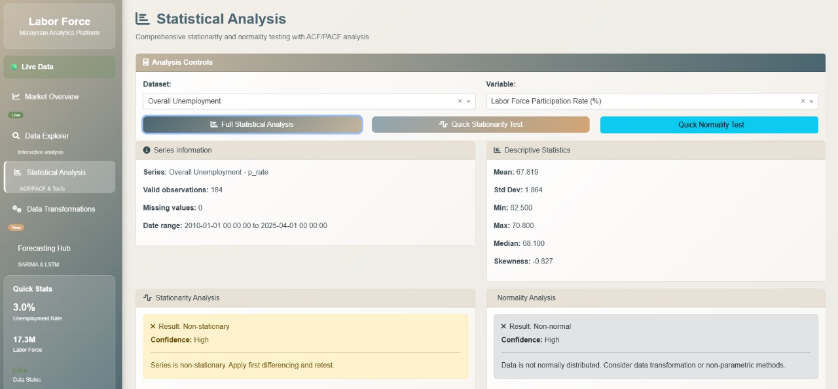Viewport: 838px width, 389px height.
Task: Clear the Labor Force Participation Rate variable
Action: point(803,101)
